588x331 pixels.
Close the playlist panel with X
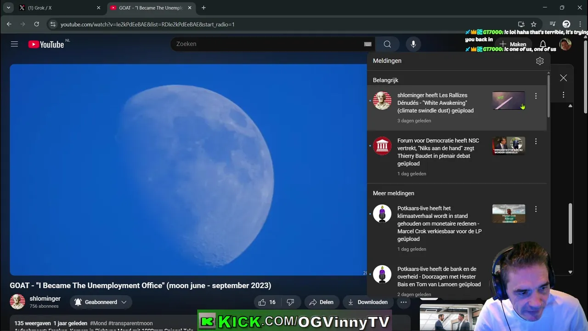click(x=563, y=78)
